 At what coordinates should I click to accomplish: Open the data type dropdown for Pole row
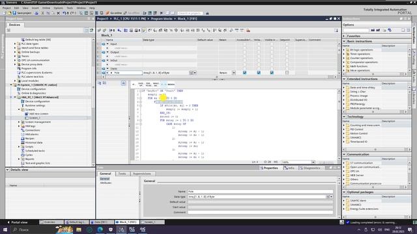click(x=195, y=73)
